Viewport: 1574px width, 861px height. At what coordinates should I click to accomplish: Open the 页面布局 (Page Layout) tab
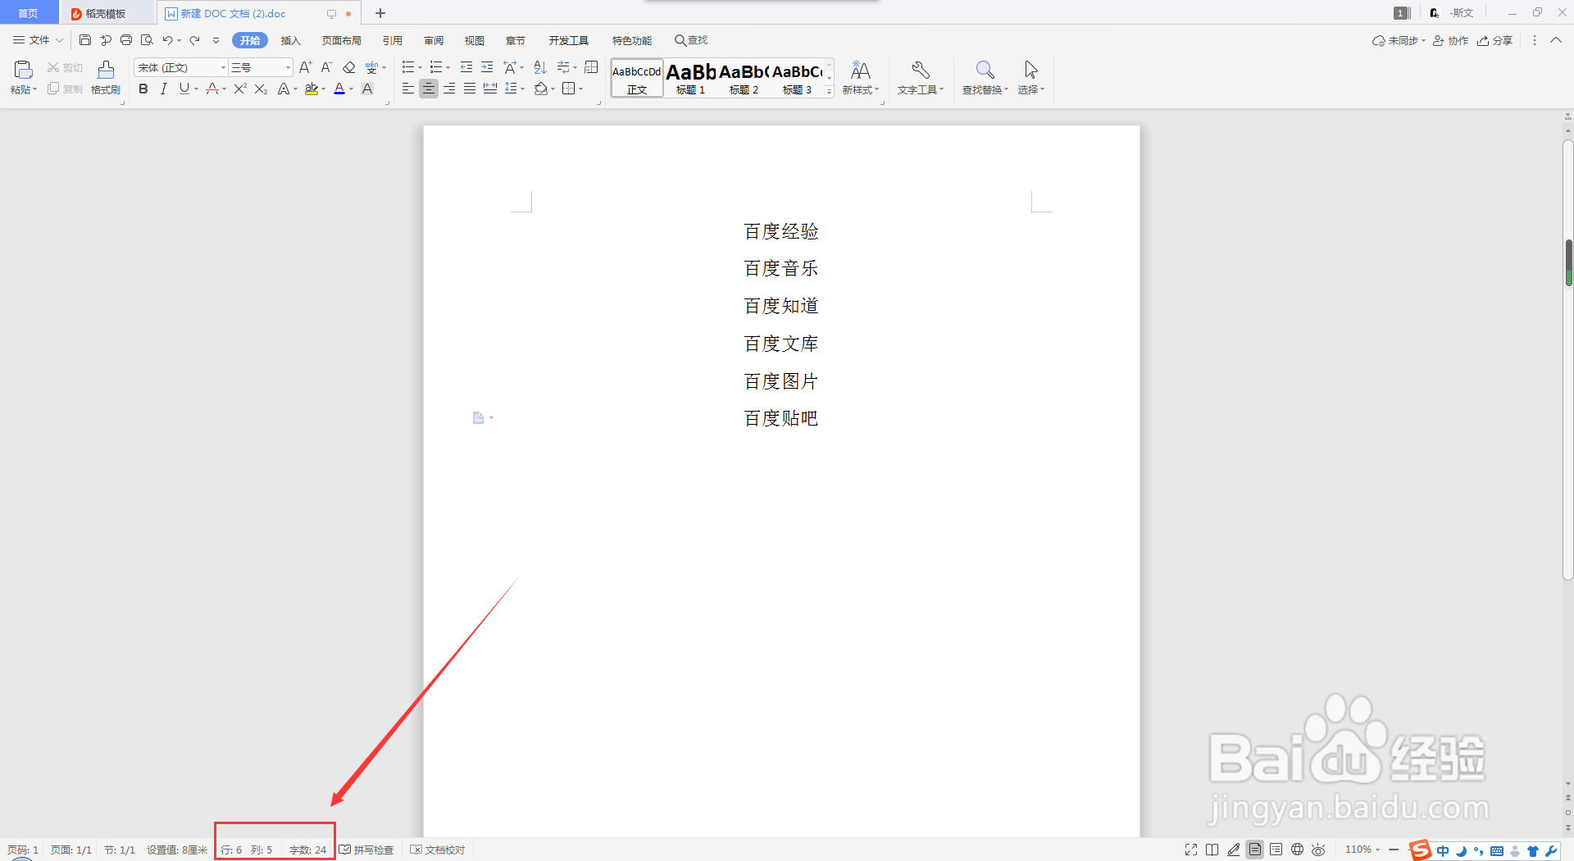341,40
